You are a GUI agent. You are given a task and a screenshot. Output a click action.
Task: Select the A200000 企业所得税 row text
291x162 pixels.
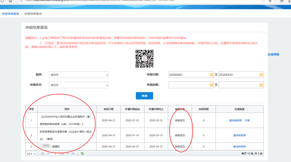point(65,120)
